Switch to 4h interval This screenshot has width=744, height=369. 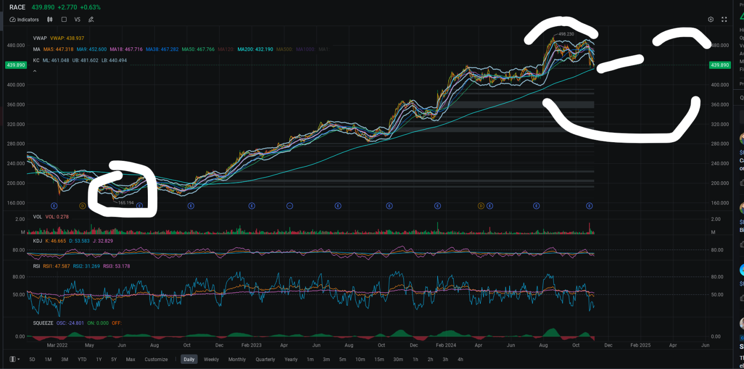pyautogui.click(x=460, y=359)
